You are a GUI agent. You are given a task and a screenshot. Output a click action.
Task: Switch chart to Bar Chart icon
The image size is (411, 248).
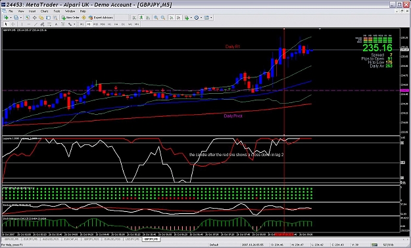click(x=134, y=18)
